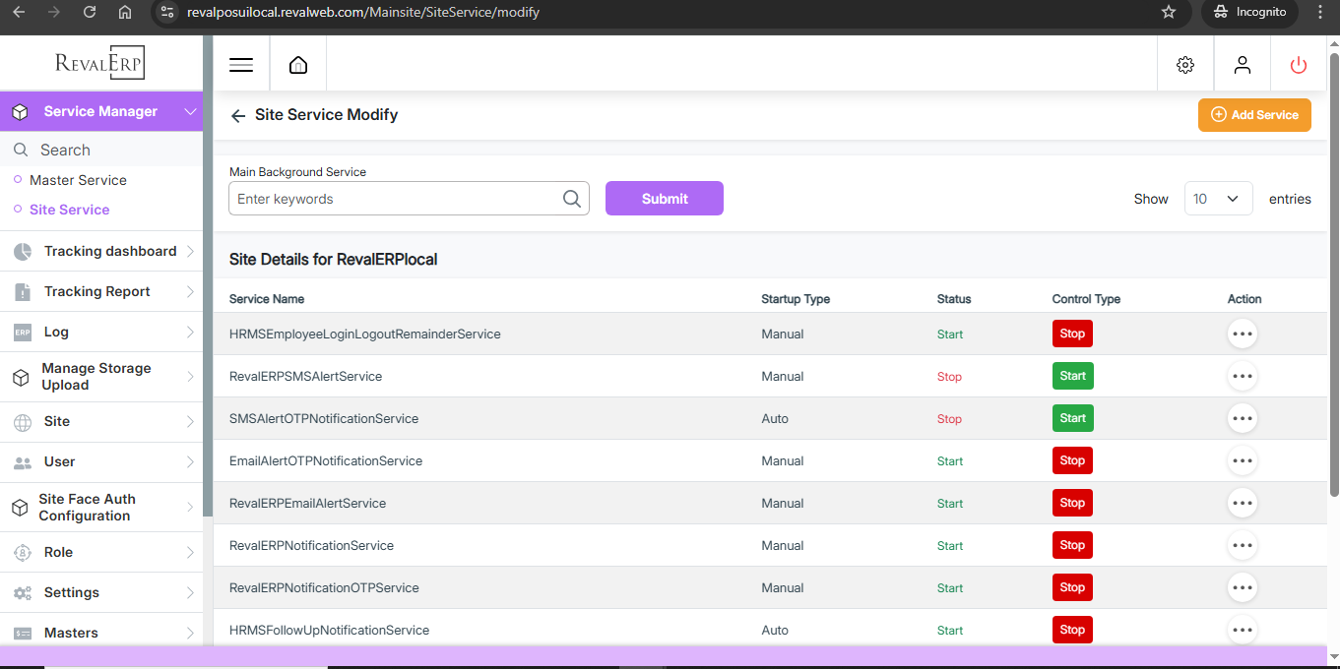The image size is (1340, 669).
Task: Click the hamburger menu icon
Action: [241, 65]
